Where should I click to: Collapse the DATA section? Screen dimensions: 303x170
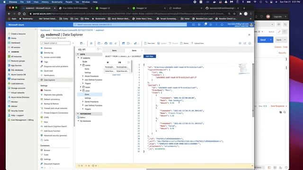(x=78, y=54)
